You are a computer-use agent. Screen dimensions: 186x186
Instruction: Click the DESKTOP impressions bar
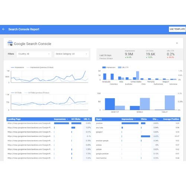tap(110, 104)
